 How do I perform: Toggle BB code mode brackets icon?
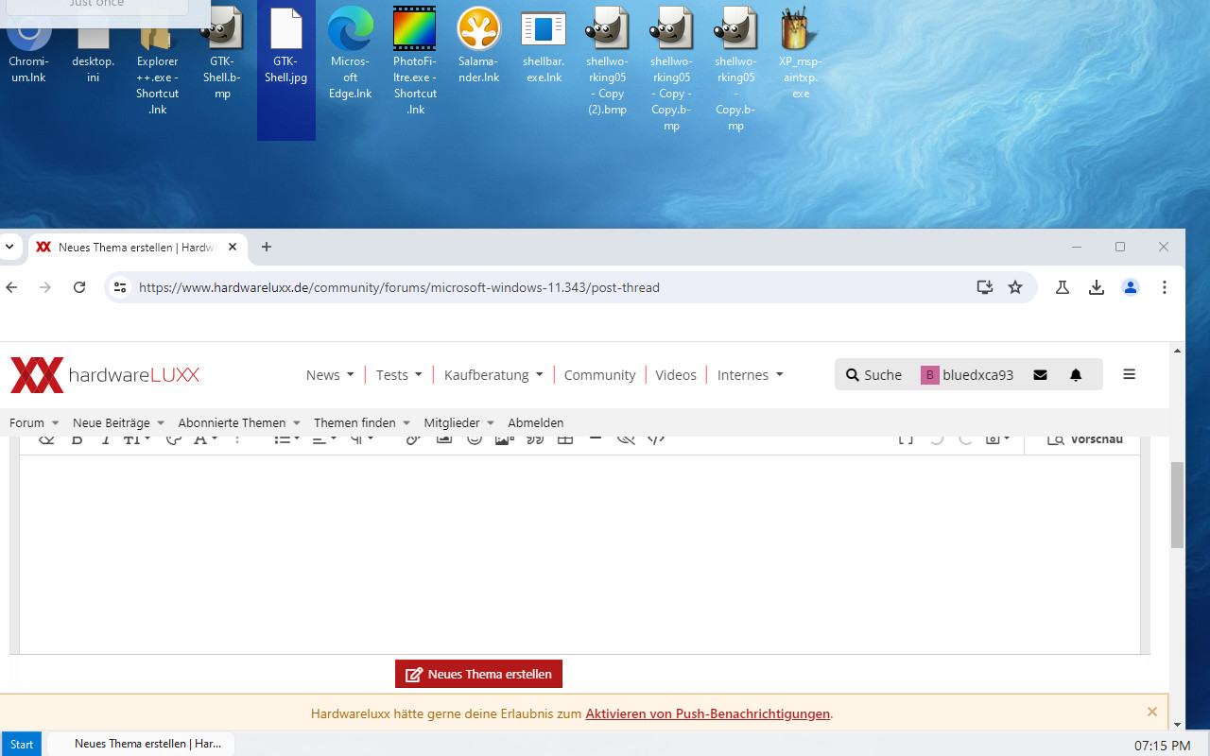[906, 439]
